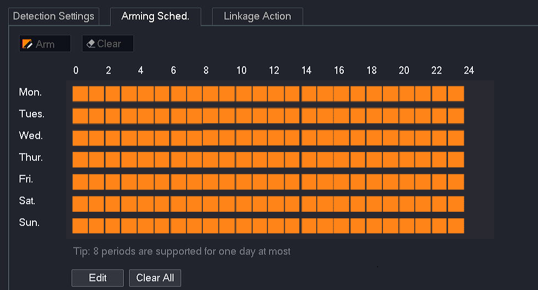Click the last Sunday schedule cell
Viewport: 538px width, 290px height.
pos(456,225)
